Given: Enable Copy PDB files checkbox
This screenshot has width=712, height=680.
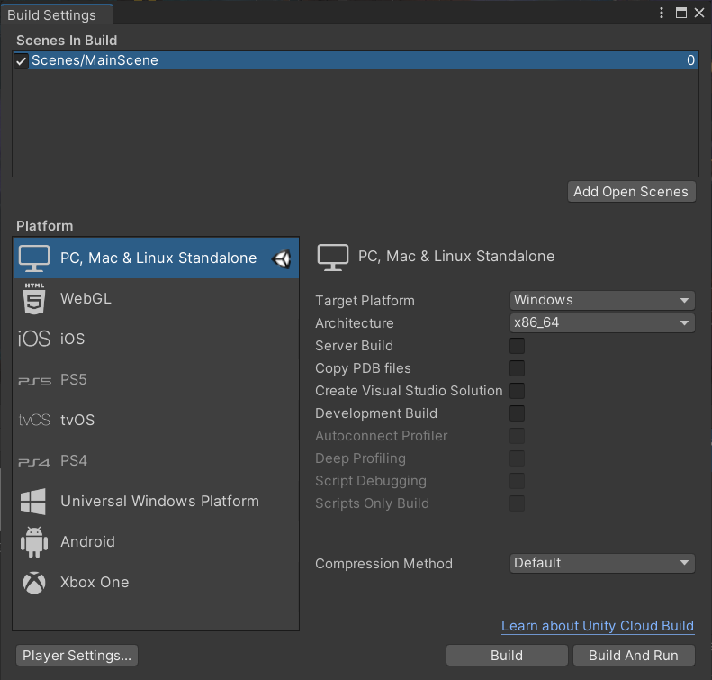Looking at the screenshot, I should pos(518,368).
